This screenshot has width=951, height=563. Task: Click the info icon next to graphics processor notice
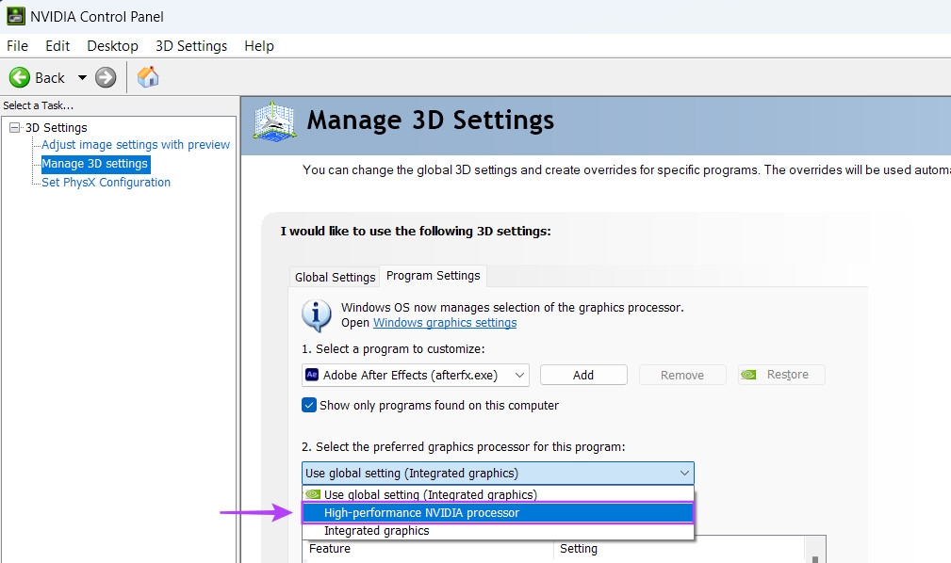(316, 314)
